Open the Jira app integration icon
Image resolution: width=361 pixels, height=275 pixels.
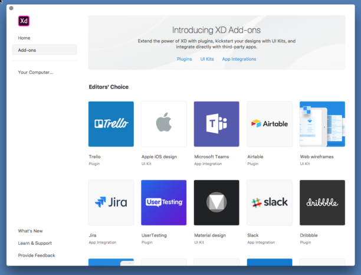(x=111, y=202)
